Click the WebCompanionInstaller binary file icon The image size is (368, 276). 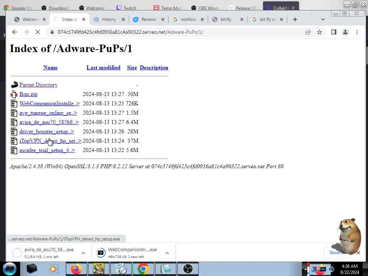click(x=14, y=103)
